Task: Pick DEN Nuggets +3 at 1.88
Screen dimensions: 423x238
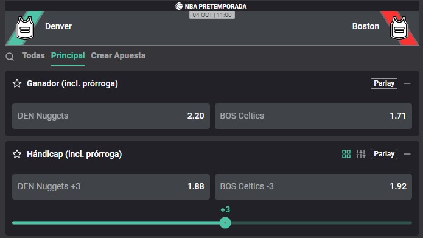Action: (111, 187)
